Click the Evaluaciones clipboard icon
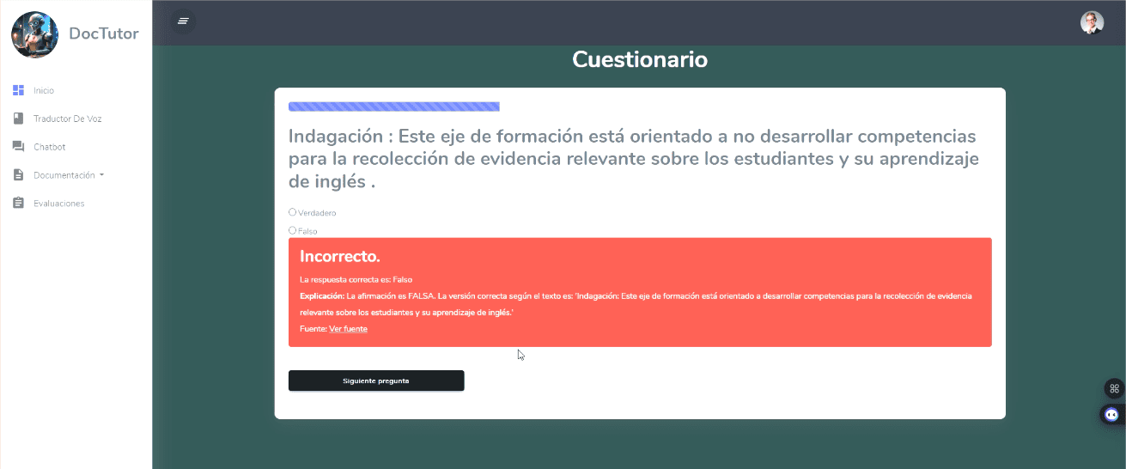The image size is (1126, 469). (x=19, y=204)
